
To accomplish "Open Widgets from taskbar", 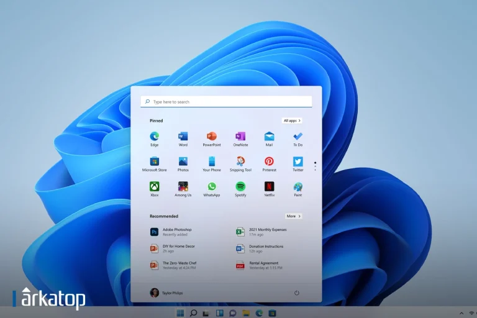I will 220,313.
